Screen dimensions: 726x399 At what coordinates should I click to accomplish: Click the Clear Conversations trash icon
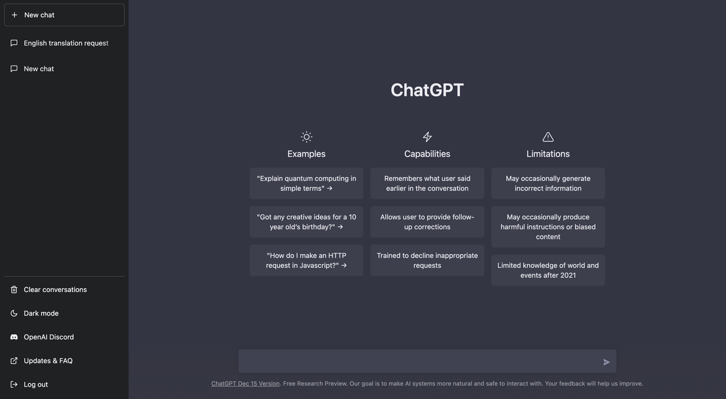point(13,289)
